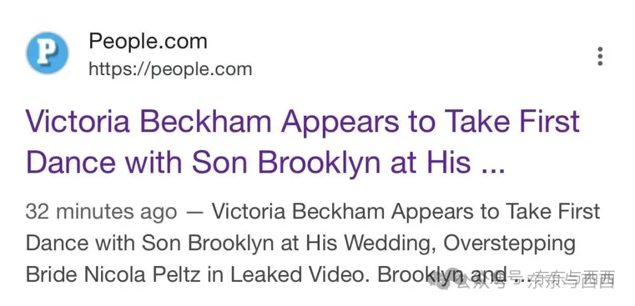Click the "公众号" label in the watermark
Viewport: 635px width, 306px height.
coord(482,280)
